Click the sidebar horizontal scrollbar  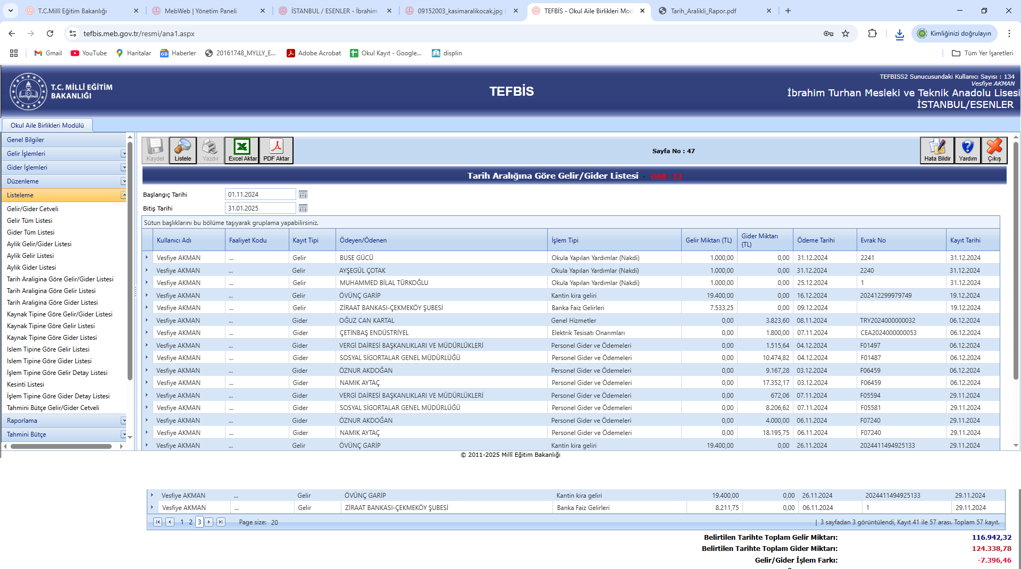61,447
